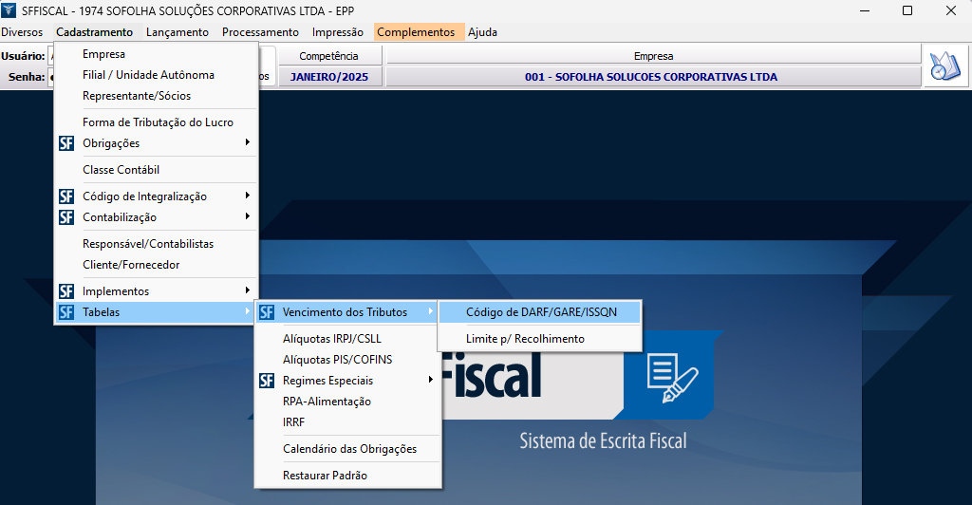972x505 pixels.
Task: Click the SF icon beside Obrigações
Action: 65,143
